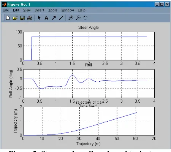The height and width of the screenshot is (152, 171).
Task: Open the Window menu
Action: (x=68, y=10)
